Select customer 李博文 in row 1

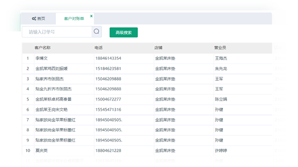pos(41,58)
